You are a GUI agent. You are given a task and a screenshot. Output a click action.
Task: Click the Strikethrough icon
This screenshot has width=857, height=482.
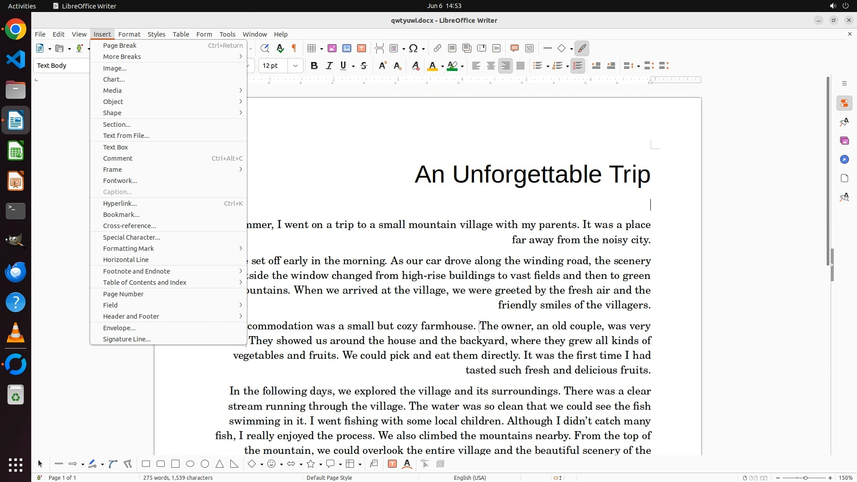[x=364, y=66]
